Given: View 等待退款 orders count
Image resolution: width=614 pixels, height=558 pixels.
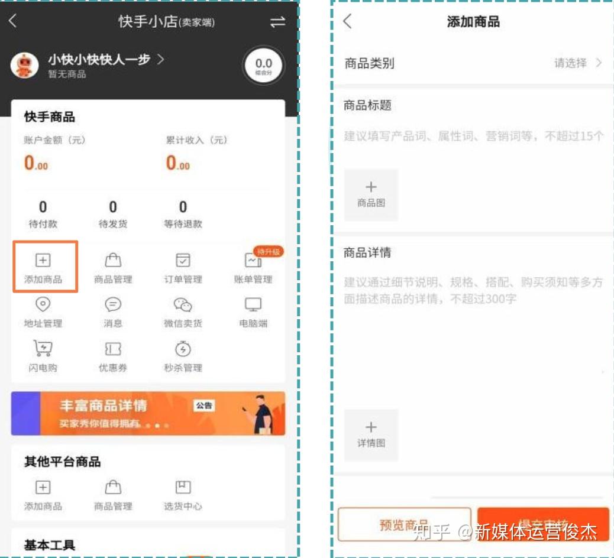Looking at the screenshot, I should point(183,214).
